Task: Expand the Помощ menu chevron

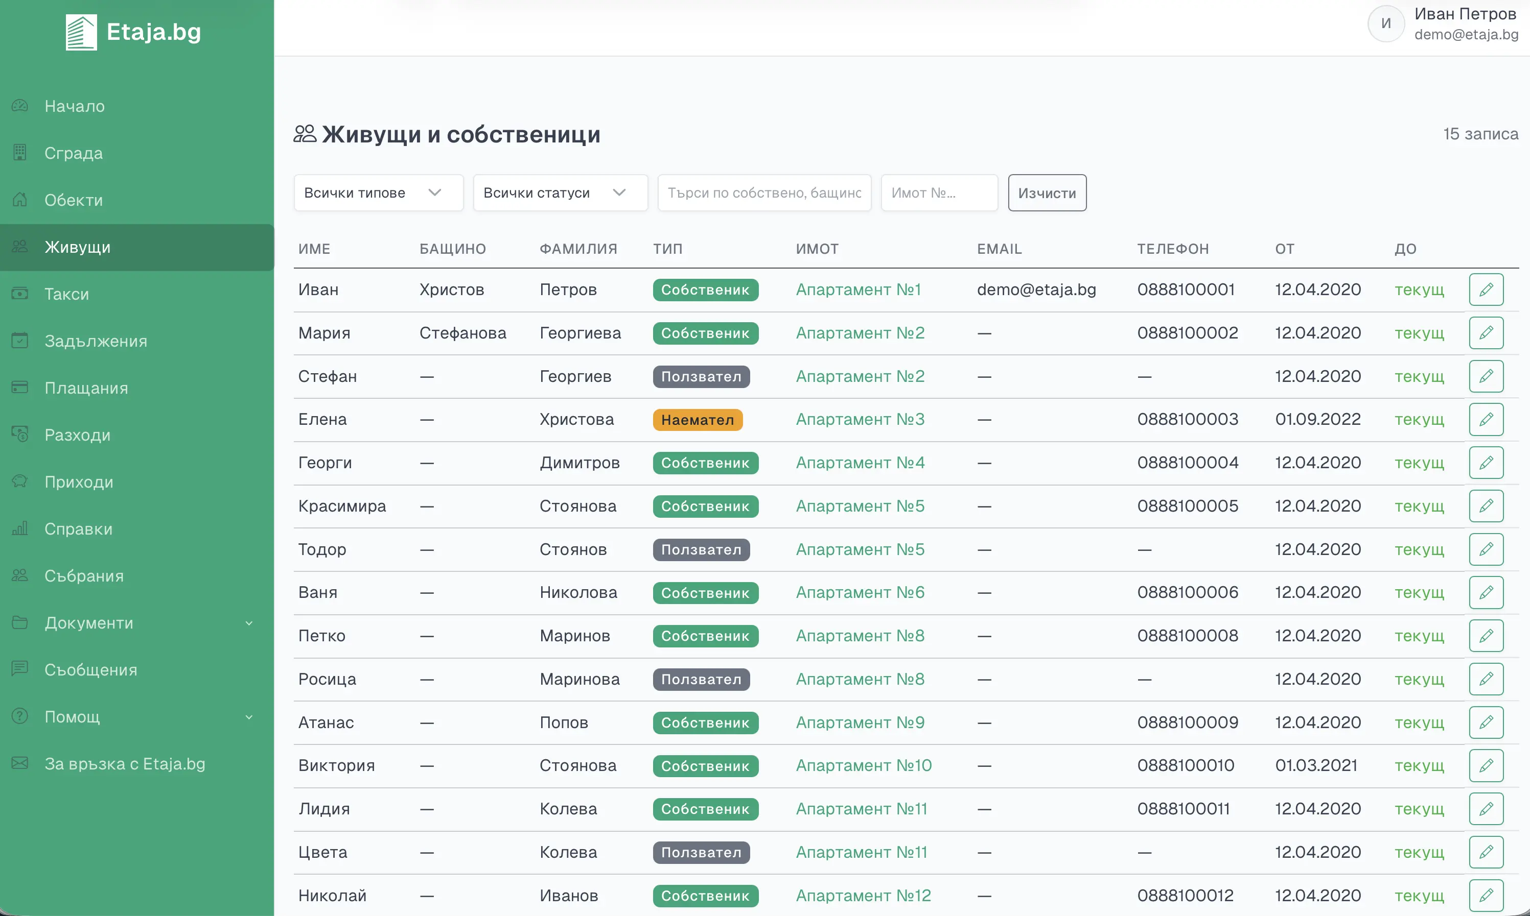Action: pos(249,717)
